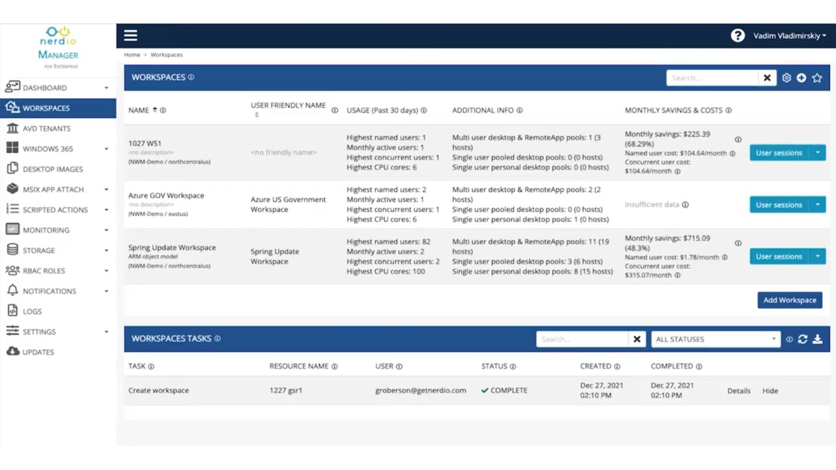Sort by the Name column arrow
The height and width of the screenshot is (470, 836).
155,110
